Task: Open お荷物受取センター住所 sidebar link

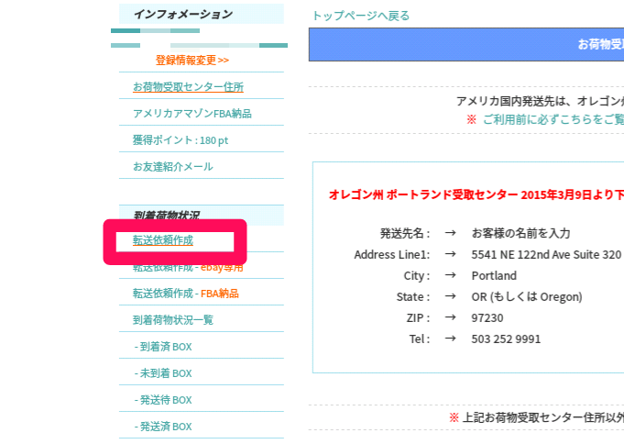Action: coord(188,87)
